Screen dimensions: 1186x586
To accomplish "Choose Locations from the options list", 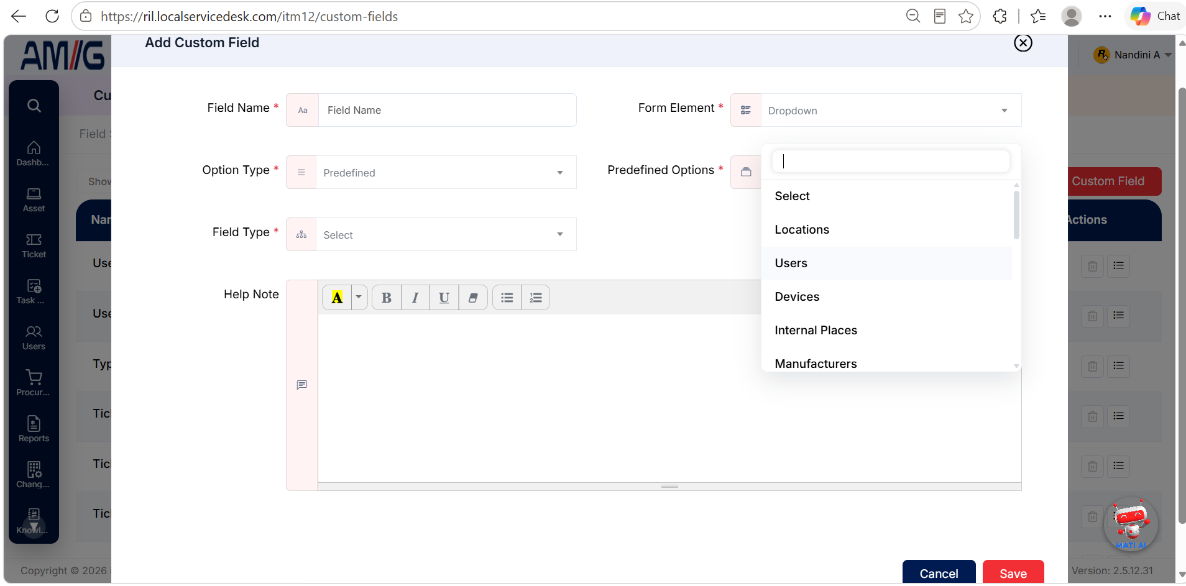I will click(887, 230).
